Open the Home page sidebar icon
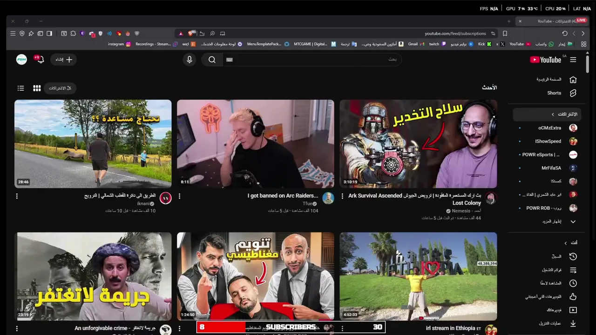 click(x=573, y=80)
